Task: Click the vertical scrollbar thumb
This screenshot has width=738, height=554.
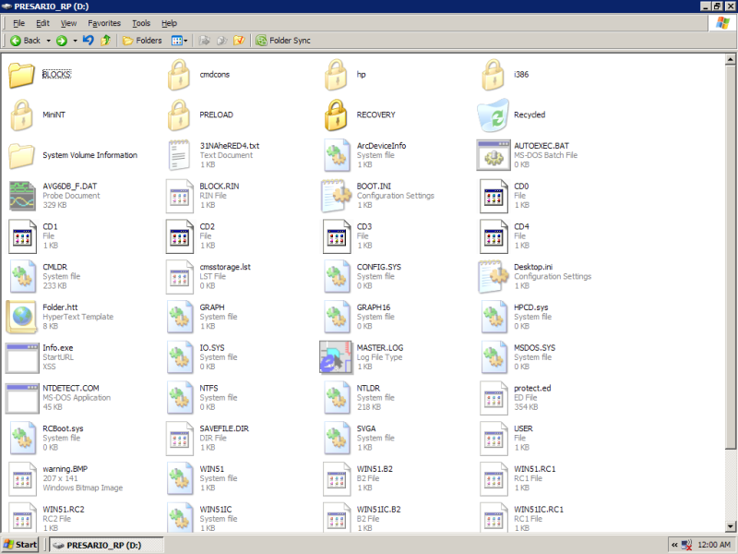Action: tap(730, 257)
